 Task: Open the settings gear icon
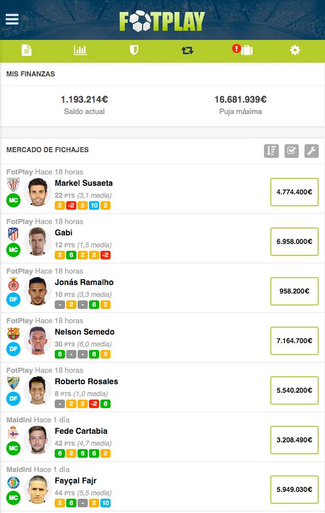tap(295, 50)
